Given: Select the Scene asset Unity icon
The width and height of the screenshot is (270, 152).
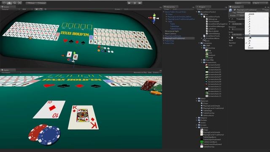Looking at the screenshot, I should pyautogui.click(x=199, y=123).
